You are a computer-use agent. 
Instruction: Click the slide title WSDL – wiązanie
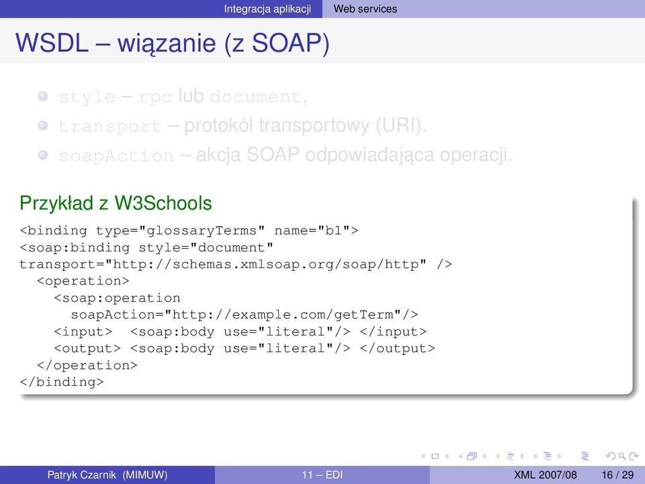tap(173, 42)
